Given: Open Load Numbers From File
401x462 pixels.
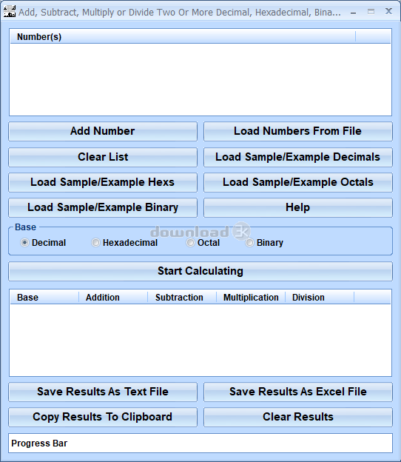Looking at the screenshot, I should pyautogui.click(x=298, y=131).
